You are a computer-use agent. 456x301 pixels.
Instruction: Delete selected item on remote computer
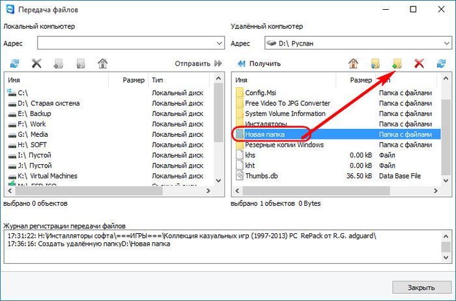pyautogui.click(x=420, y=63)
